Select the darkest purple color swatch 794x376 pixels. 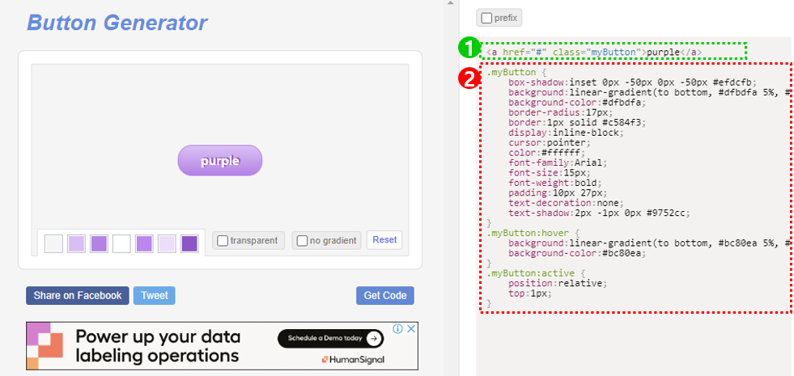[189, 243]
